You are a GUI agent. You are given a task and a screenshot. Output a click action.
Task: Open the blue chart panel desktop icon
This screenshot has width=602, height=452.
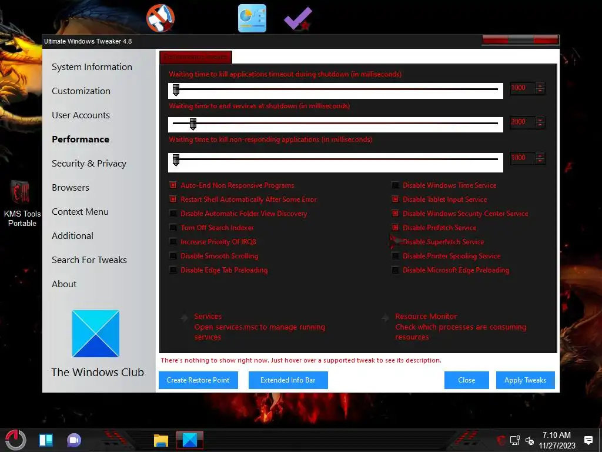[252, 18]
